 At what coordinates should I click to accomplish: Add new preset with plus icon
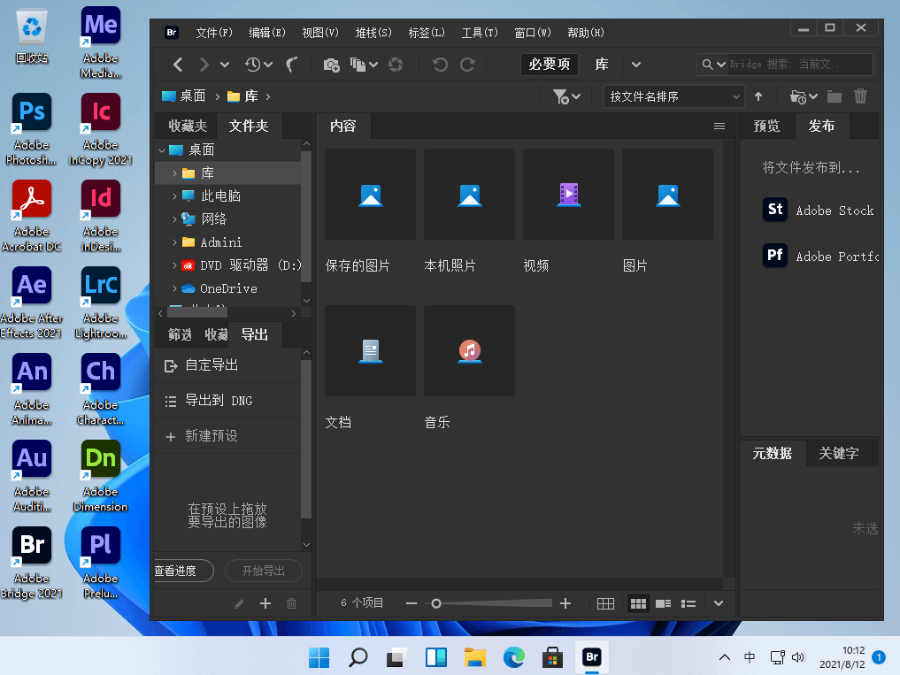(x=265, y=603)
